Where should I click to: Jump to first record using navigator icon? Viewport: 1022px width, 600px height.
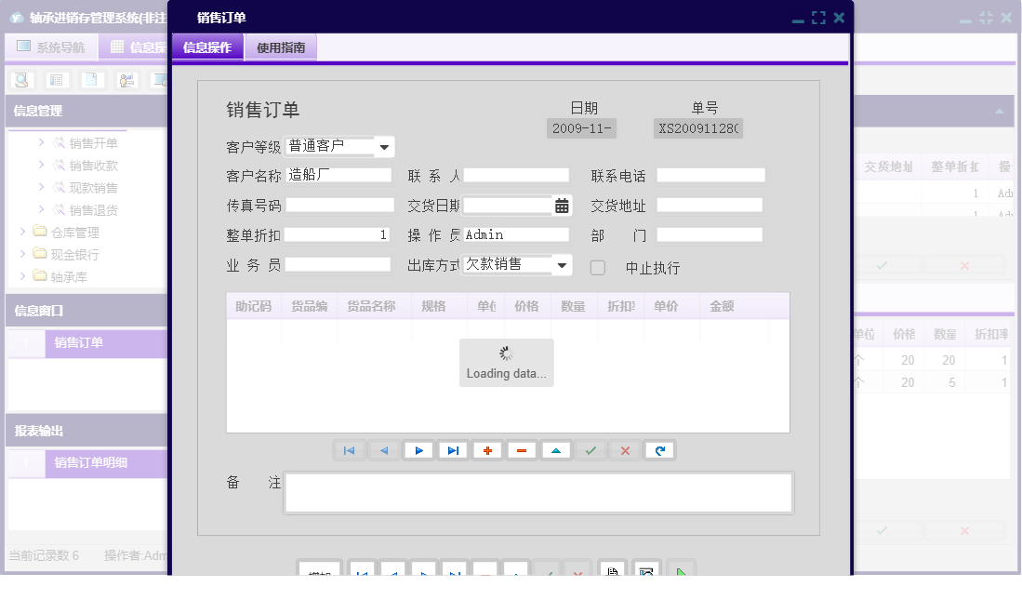(351, 450)
